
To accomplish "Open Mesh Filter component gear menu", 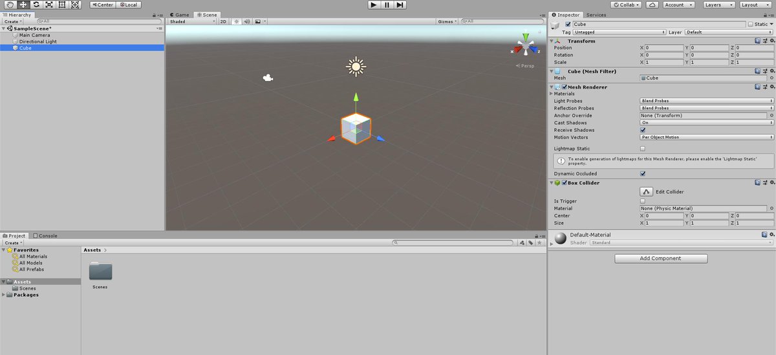I will [x=771, y=71].
